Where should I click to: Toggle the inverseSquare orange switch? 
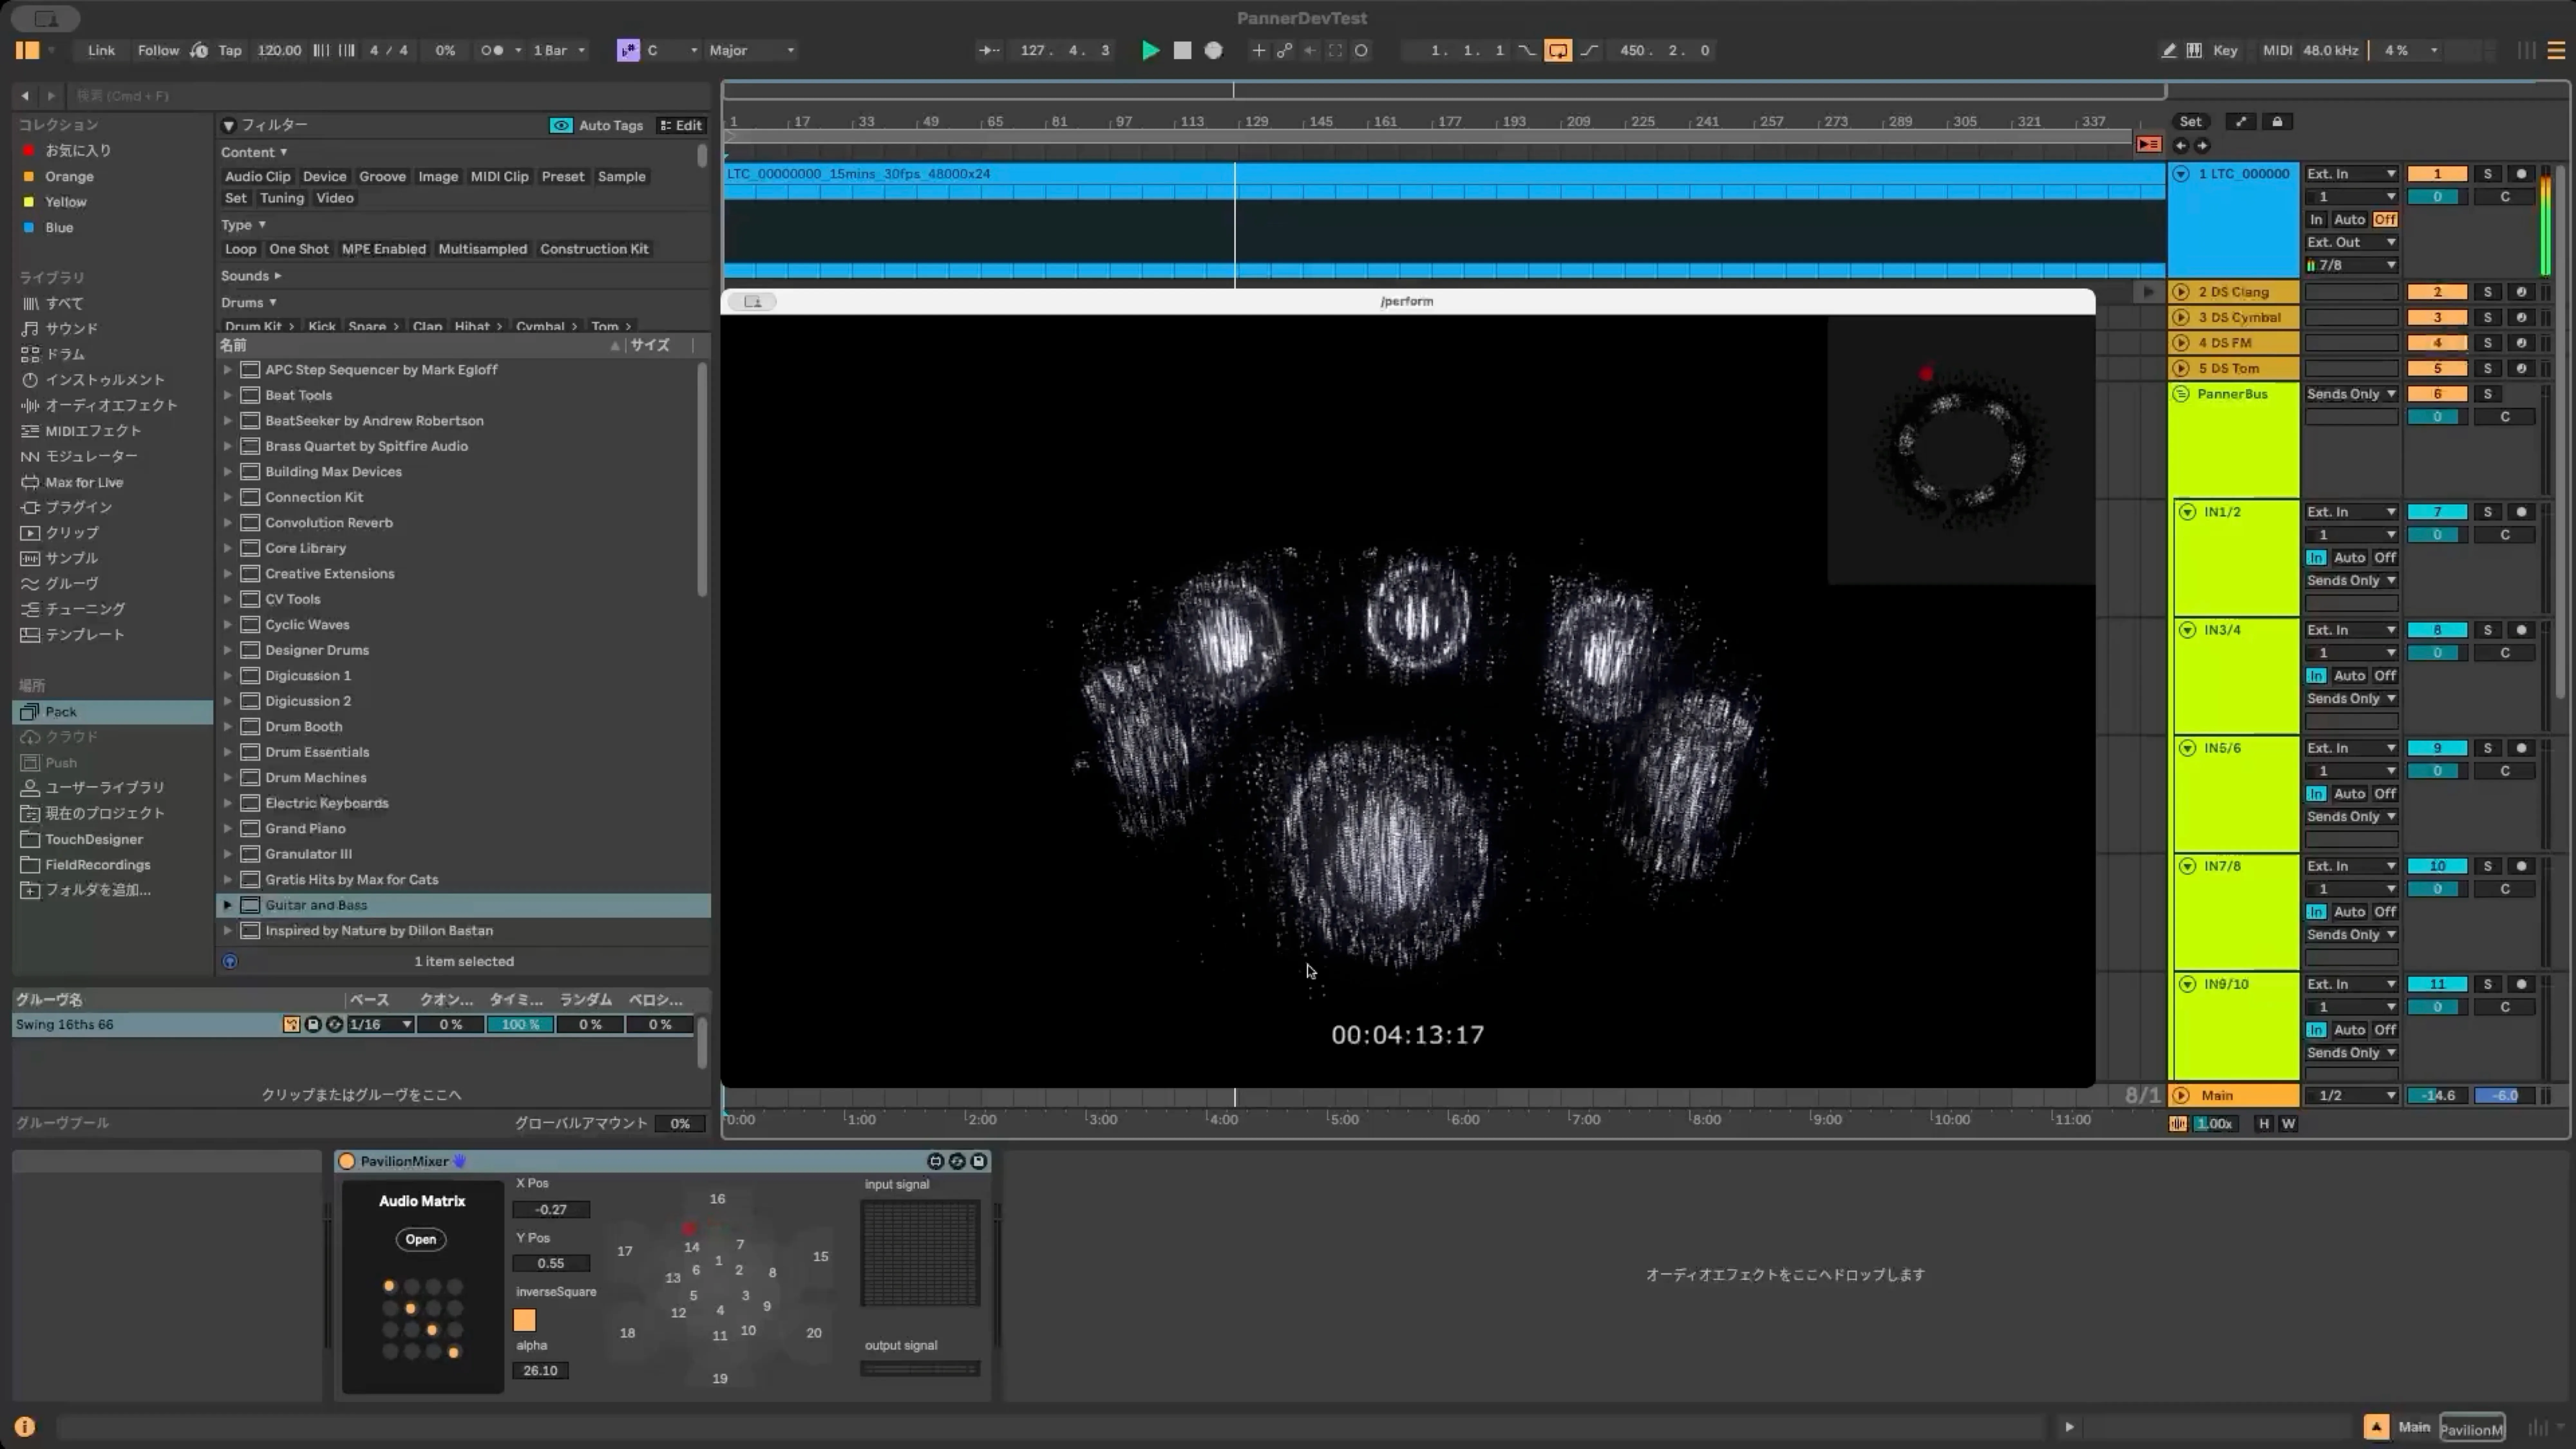[x=524, y=1320]
